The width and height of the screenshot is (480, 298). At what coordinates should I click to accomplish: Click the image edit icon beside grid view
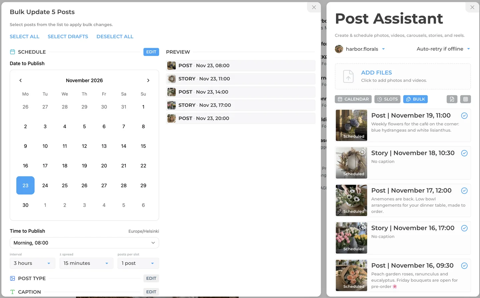452,99
